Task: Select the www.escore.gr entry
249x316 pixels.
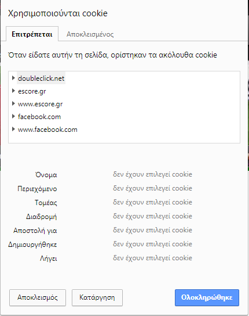Action: [40, 104]
